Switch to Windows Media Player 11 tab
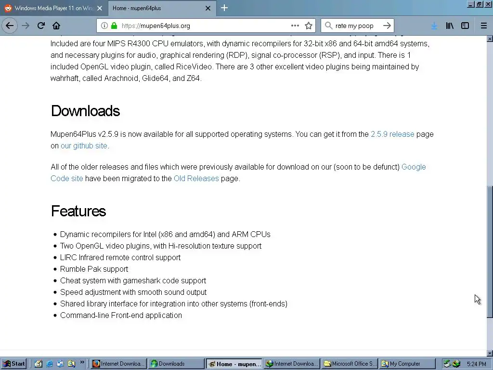The width and height of the screenshot is (493, 370). pyautogui.click(x=53, y=8)
